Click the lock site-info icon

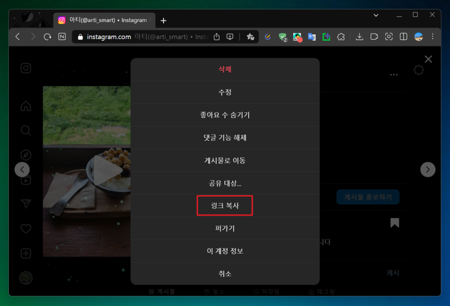coord(80,37)
